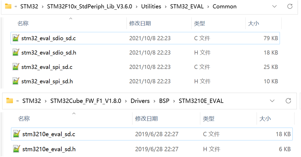This screenshot has height=157, width=301.
Task: Navigate to STM32F10x_StdPeriph_Lib_V3.6.0 breadcrumb
Action: click(x=90, y=6)
